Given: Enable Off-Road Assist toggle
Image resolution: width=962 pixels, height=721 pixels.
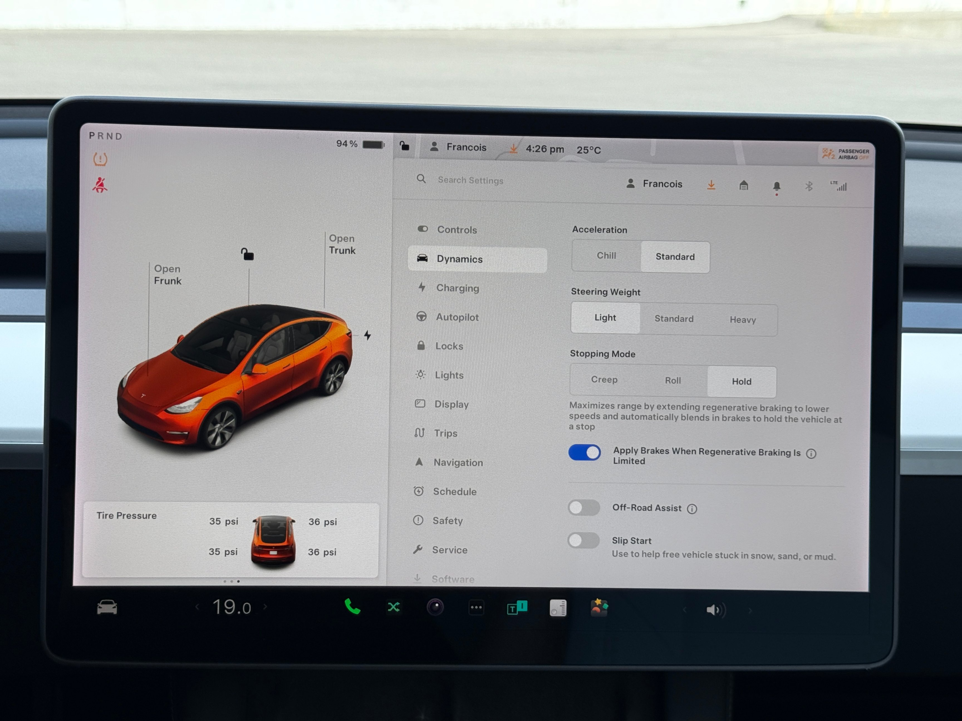Looking at the screenshot, I should 584,508.
